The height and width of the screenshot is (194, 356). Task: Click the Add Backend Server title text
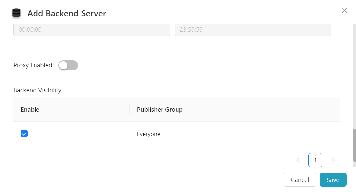pos(66,13)
